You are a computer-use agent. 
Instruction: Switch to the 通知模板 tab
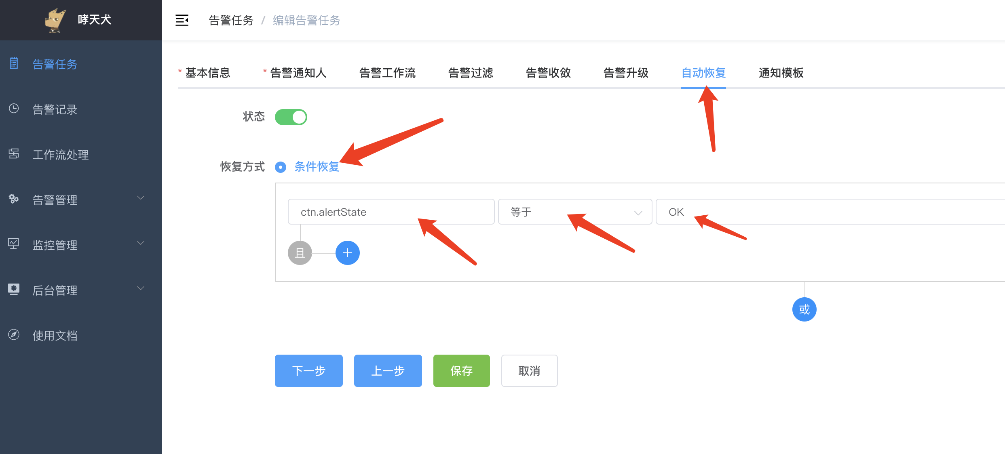click(x=781, y=73)
